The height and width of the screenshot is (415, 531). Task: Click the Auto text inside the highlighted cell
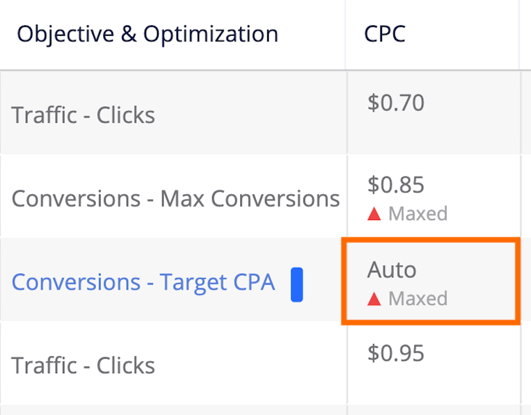click(391, 270)
